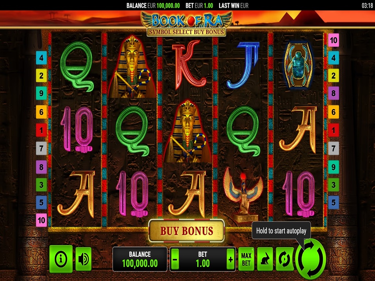375x281 pixels.
Task: Select payline 4 marker on left side
Action: click(x=41, y=58)
